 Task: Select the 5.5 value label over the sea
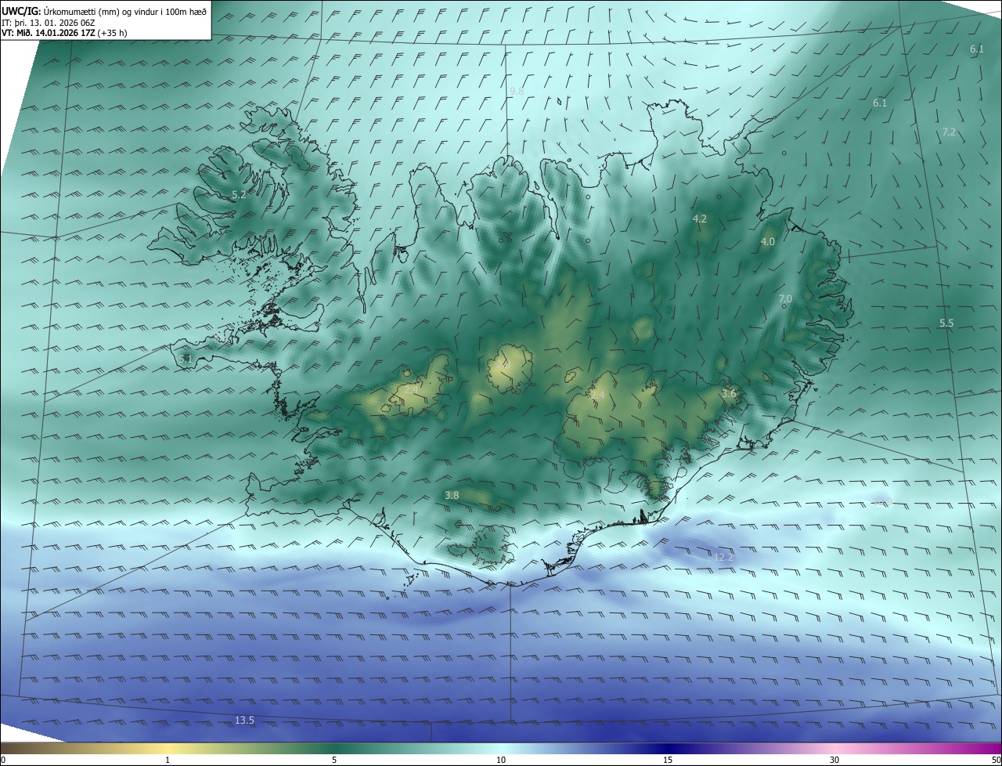point(947,323)
